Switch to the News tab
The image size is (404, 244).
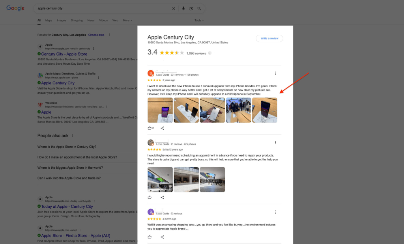click(91, 20)
